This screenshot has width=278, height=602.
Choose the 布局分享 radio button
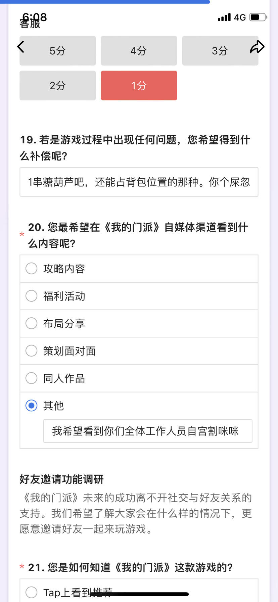139,324
